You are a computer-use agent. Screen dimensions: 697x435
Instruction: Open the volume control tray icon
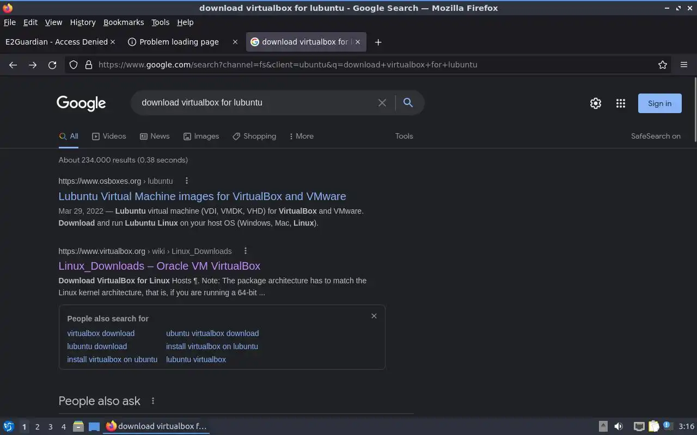[619, 426]
